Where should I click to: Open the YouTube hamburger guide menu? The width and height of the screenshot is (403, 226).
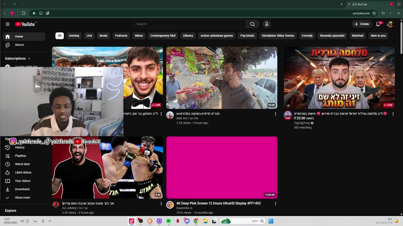click(x=8, y=24)
